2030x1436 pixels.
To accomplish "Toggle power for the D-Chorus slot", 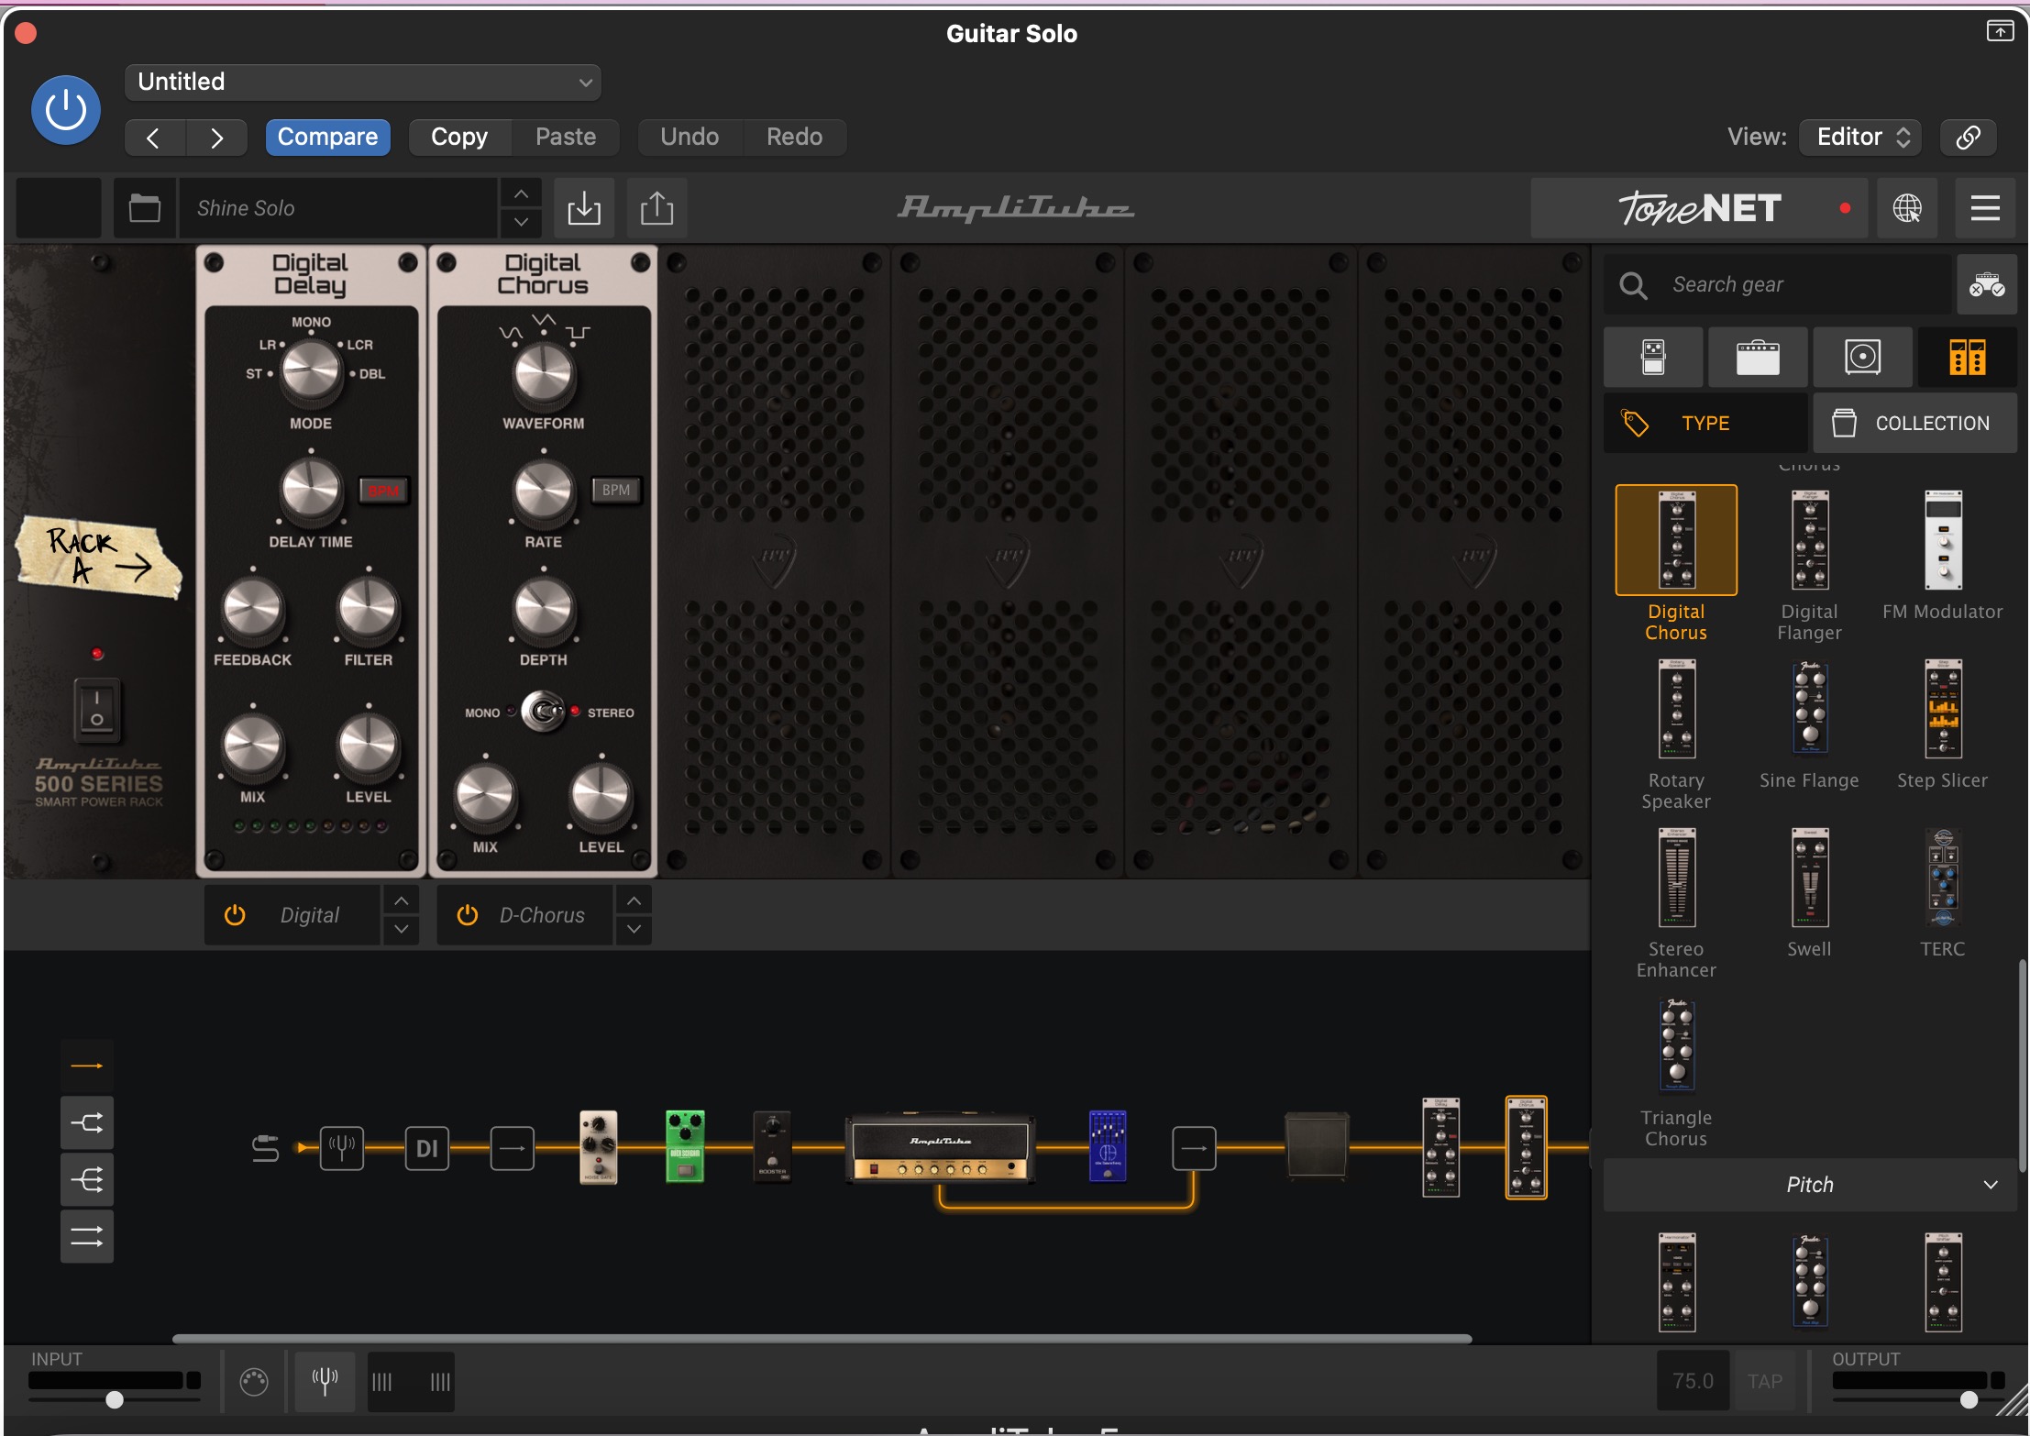I will coord(468,915).
